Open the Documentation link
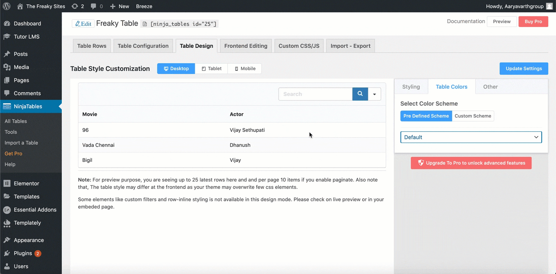 (x=466, y=21)
